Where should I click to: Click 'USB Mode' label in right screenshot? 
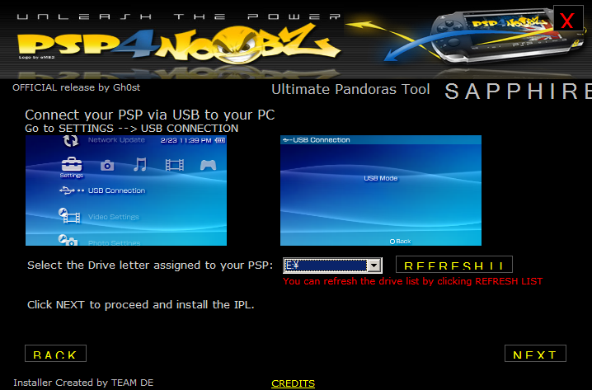tap(381, 178)
